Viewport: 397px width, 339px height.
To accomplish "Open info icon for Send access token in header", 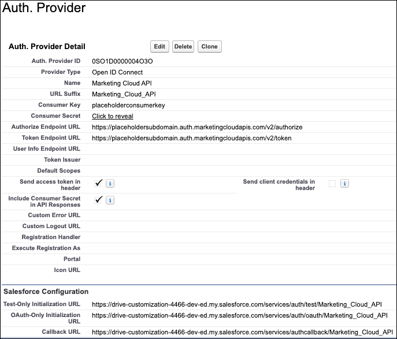I will [110, 184].
